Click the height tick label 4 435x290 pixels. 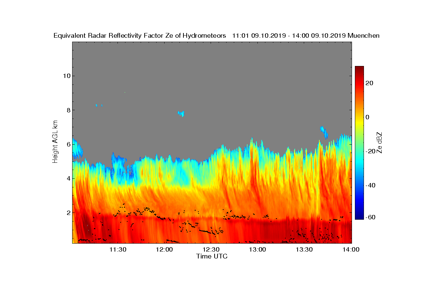[x=68, y=178]
